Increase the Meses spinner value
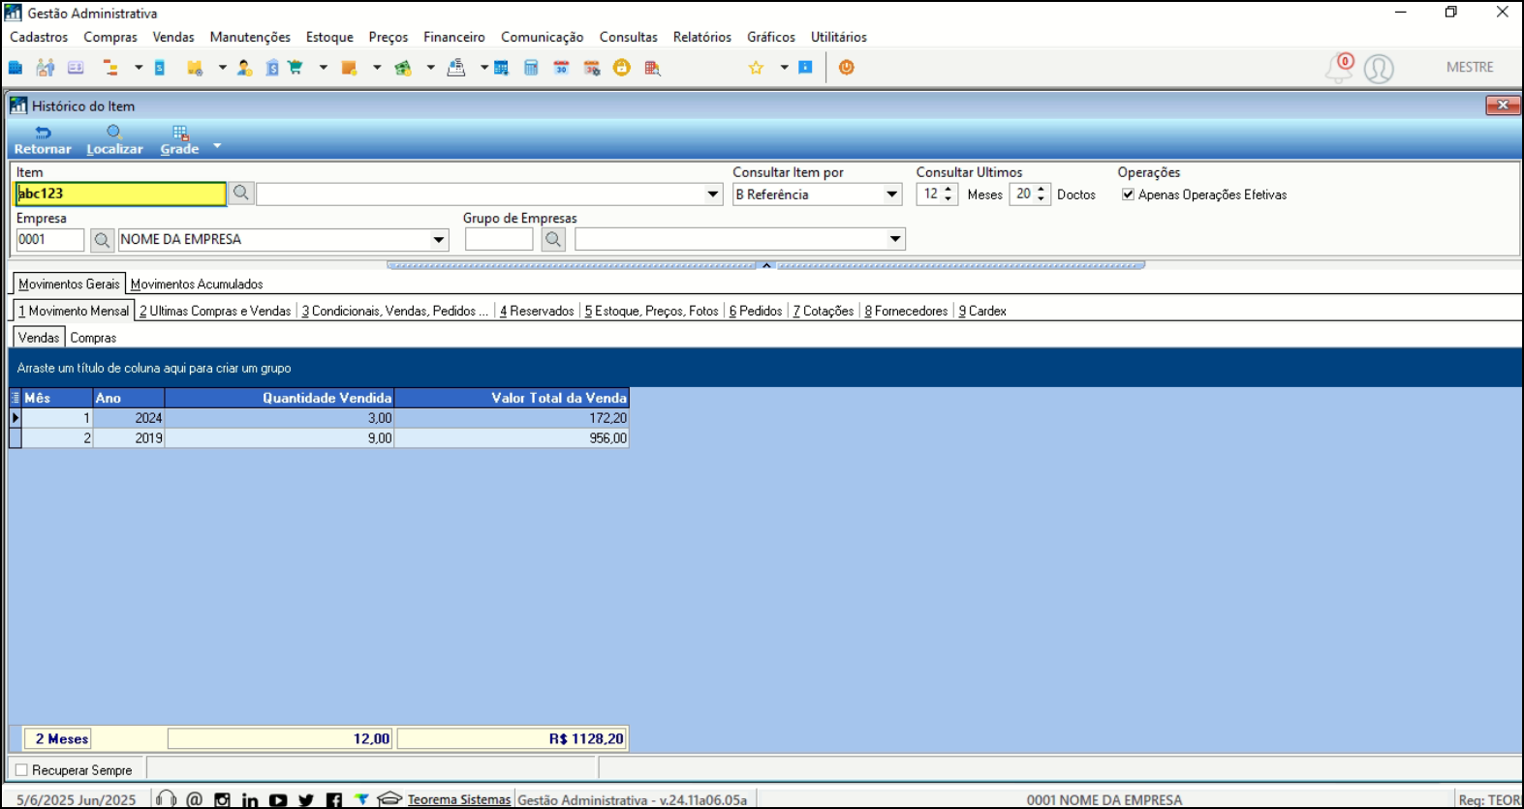 pos(949,189)
